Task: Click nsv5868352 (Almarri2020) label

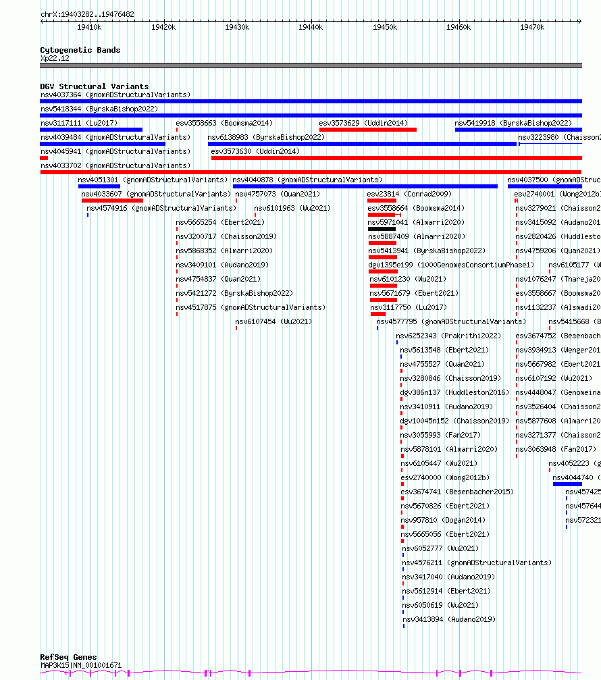Action: [x=224, y=251]
